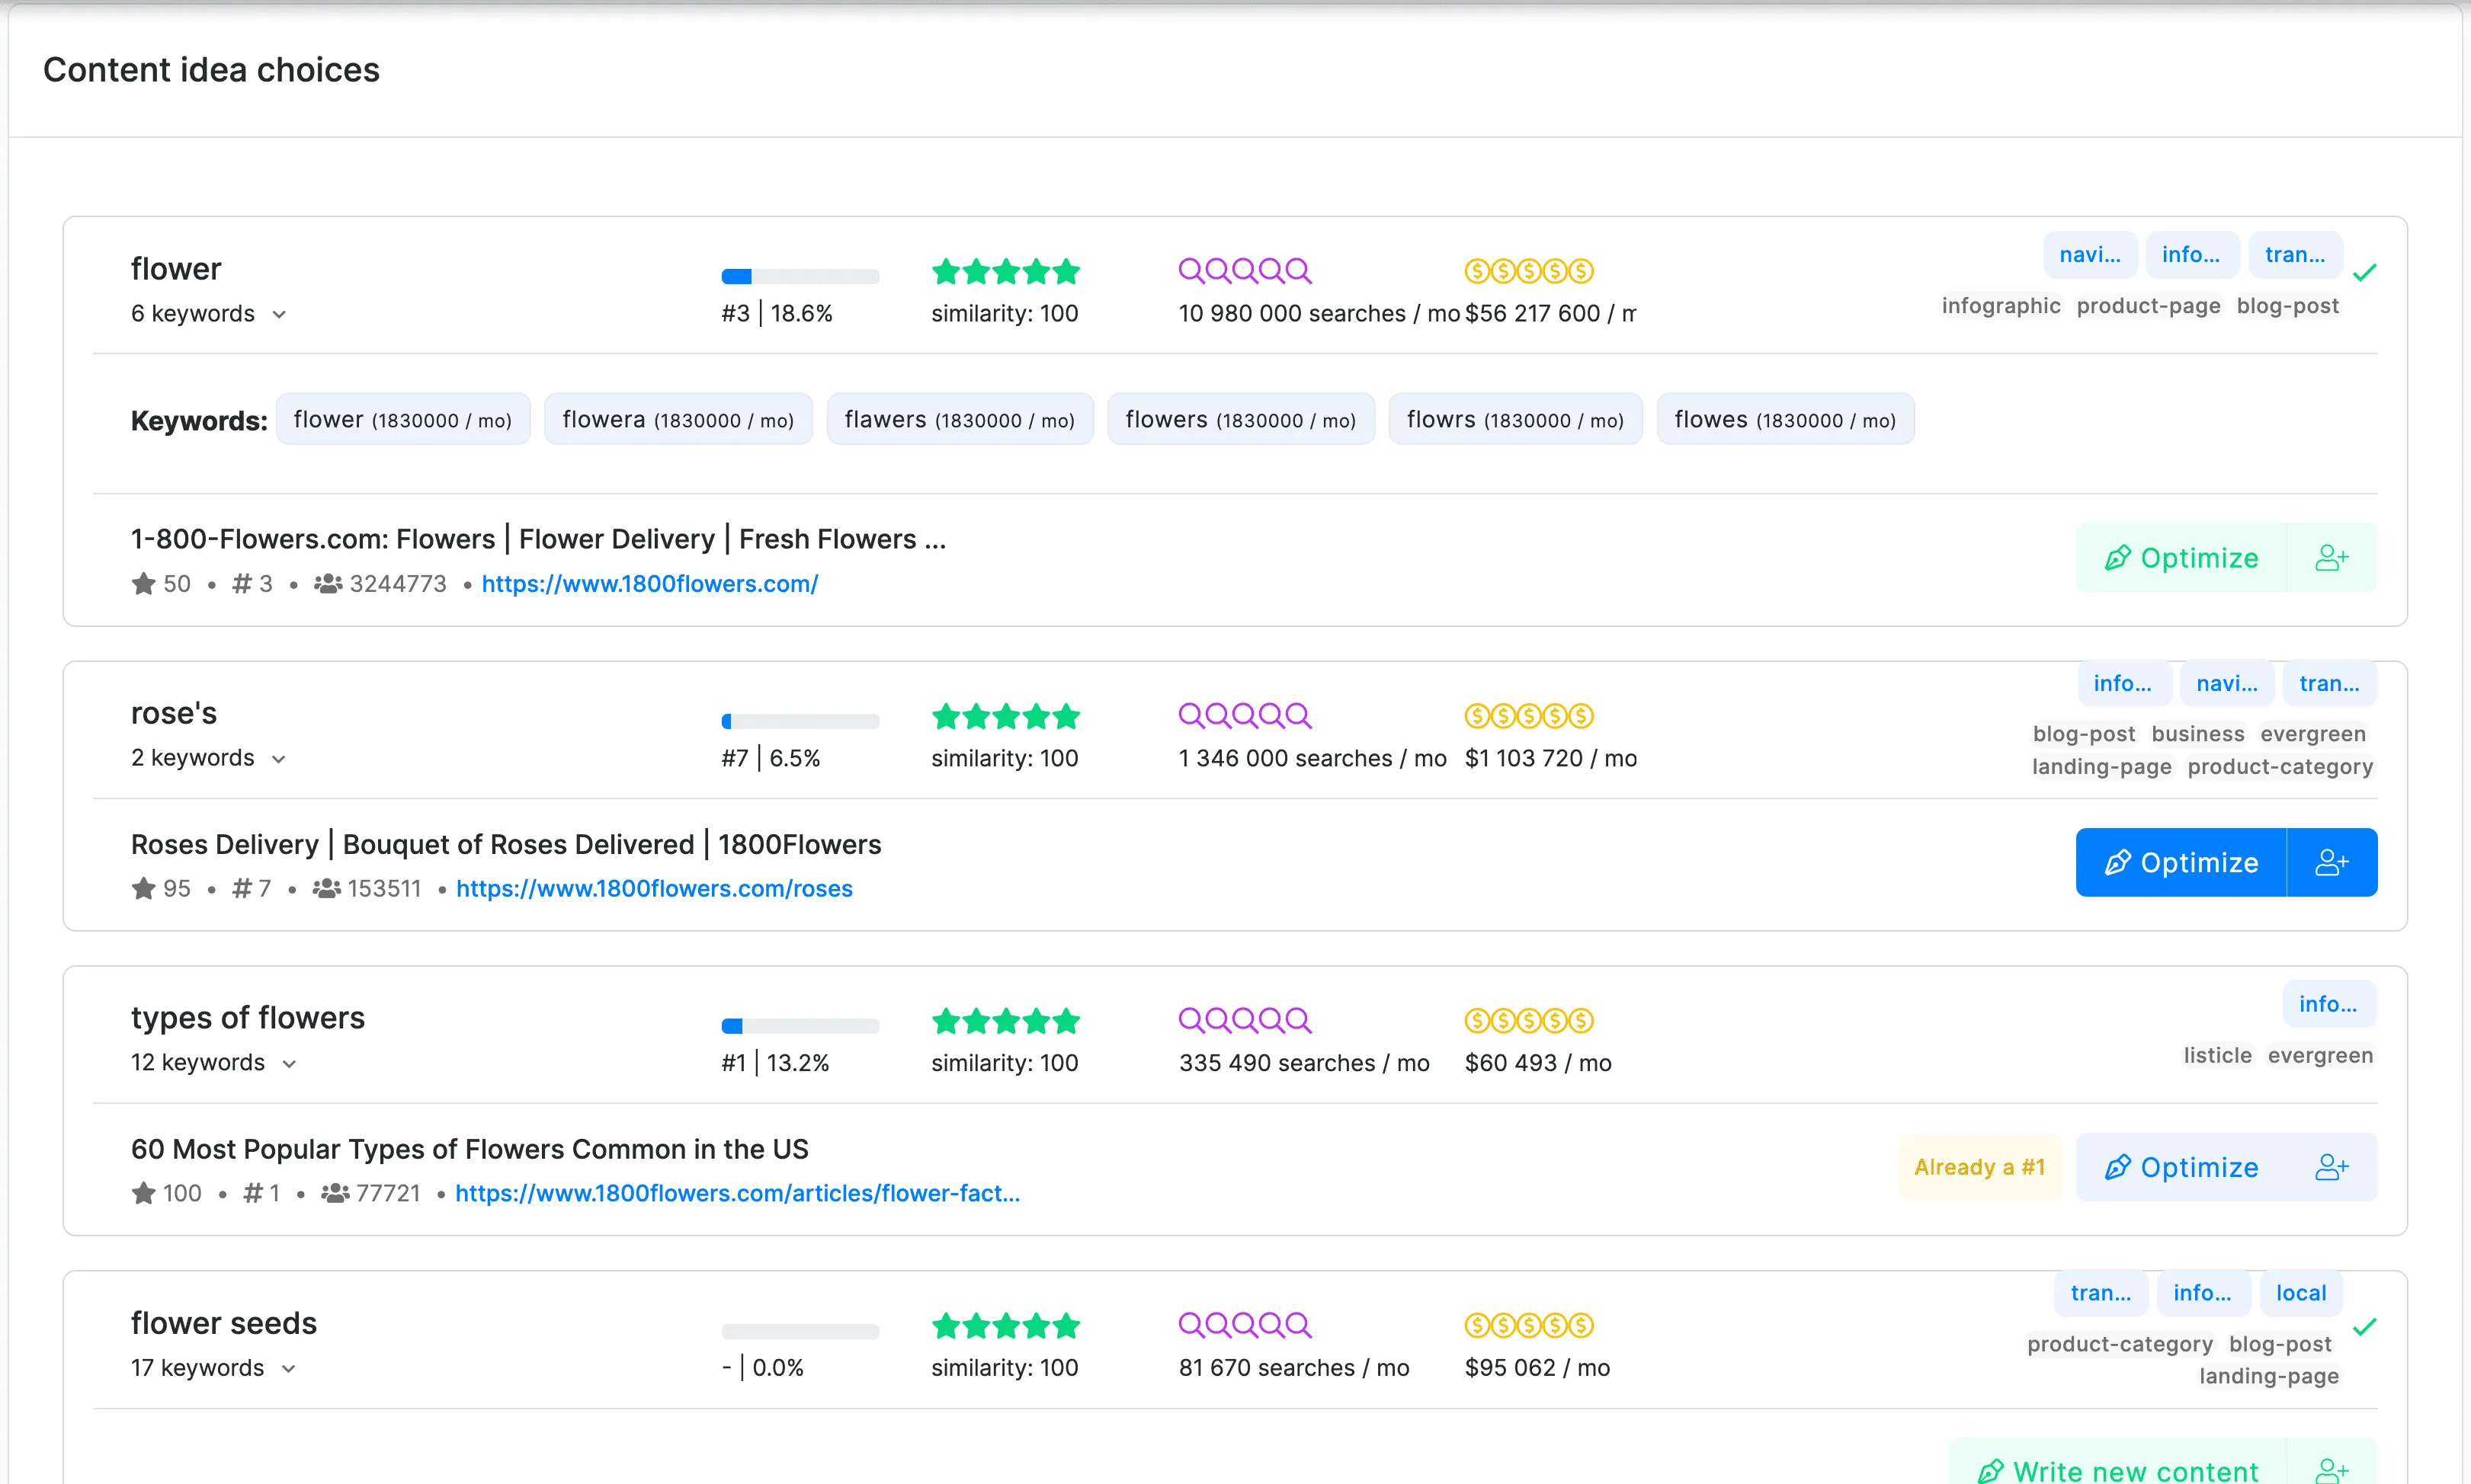Click assign-user icon in rose's row

point(2331,862)
